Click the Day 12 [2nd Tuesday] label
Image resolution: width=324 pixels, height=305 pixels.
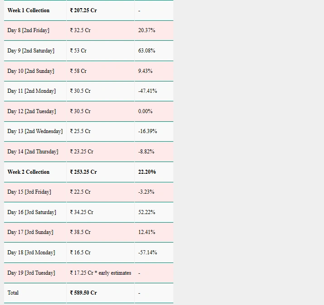32,111
